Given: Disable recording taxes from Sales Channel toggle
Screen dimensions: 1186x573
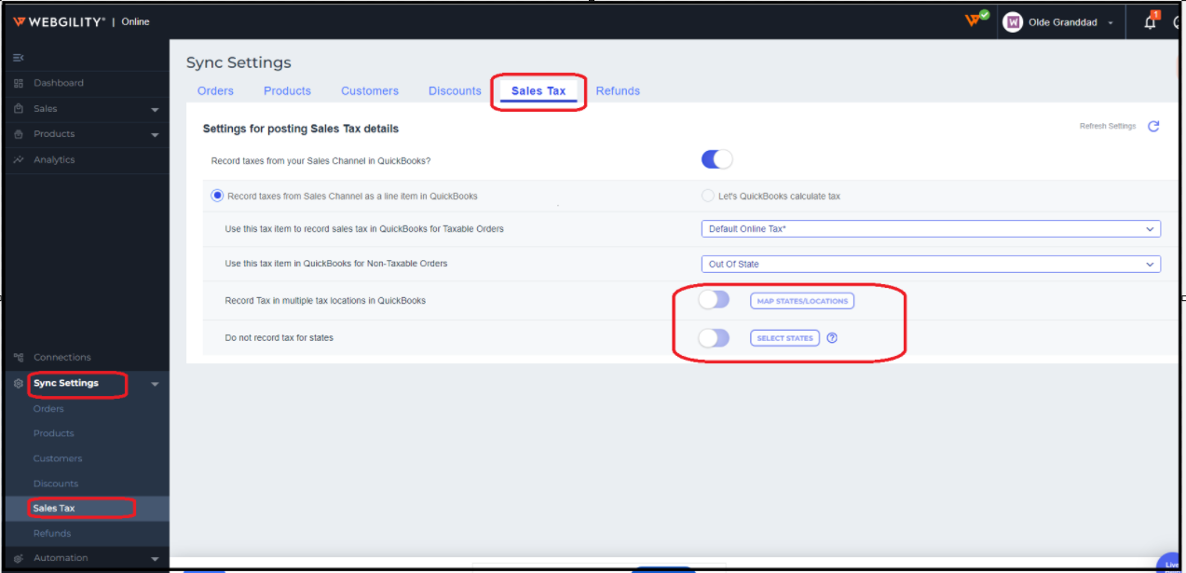Looking at the screenshot, I should point(716,159).
